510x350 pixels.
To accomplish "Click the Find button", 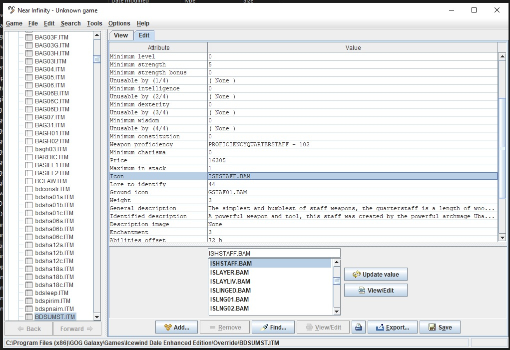I will point(273,328).
